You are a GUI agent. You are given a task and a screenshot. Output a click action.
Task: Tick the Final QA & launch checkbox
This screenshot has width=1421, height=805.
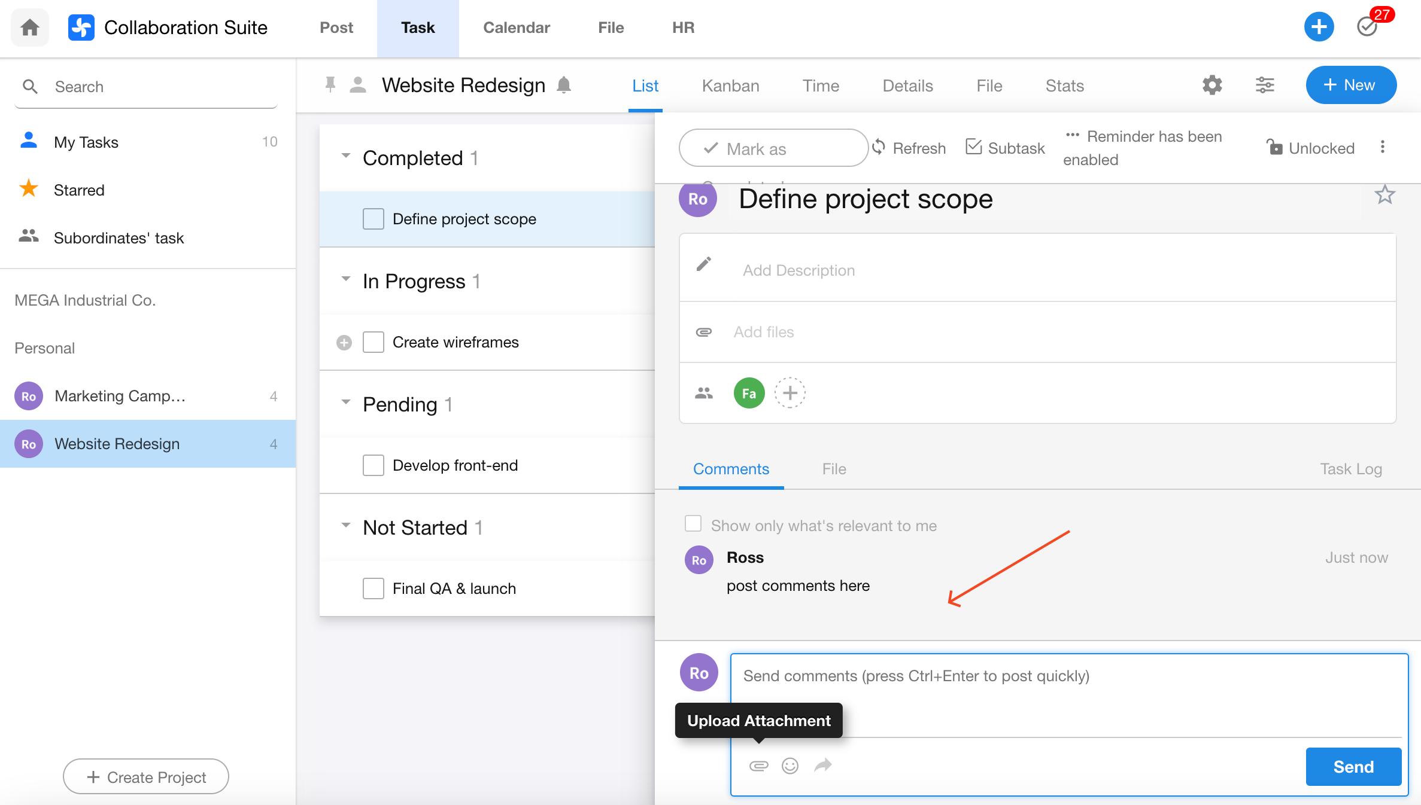pos(373,588)
